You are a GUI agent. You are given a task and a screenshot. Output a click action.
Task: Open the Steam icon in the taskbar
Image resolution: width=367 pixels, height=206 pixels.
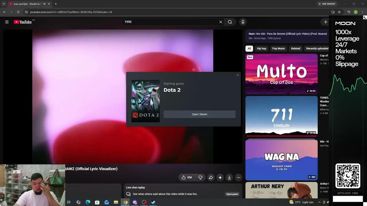153,202
